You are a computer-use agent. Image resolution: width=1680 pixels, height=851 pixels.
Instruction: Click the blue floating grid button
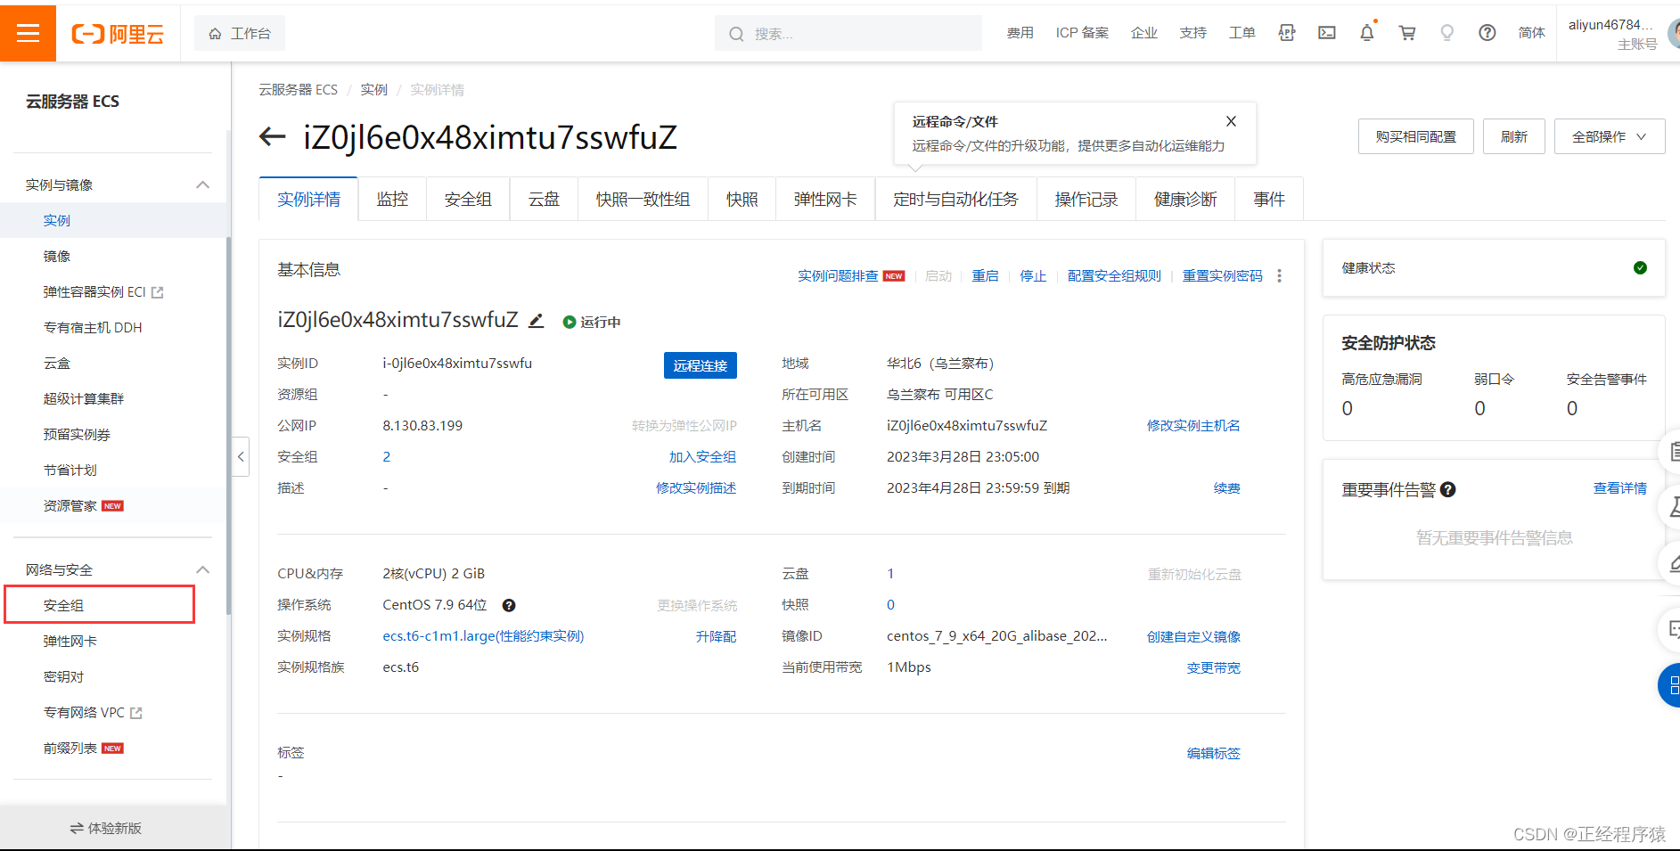[1669, 685]
